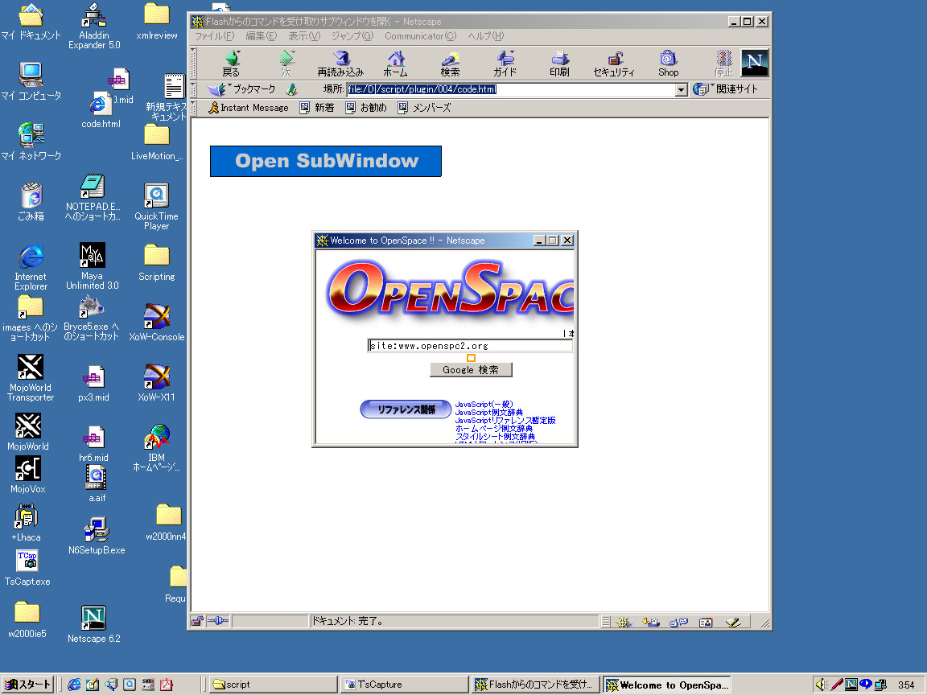Click the Stop (停止) toolbar button
This screenshot has height=695, width=927.
point(723,64)
